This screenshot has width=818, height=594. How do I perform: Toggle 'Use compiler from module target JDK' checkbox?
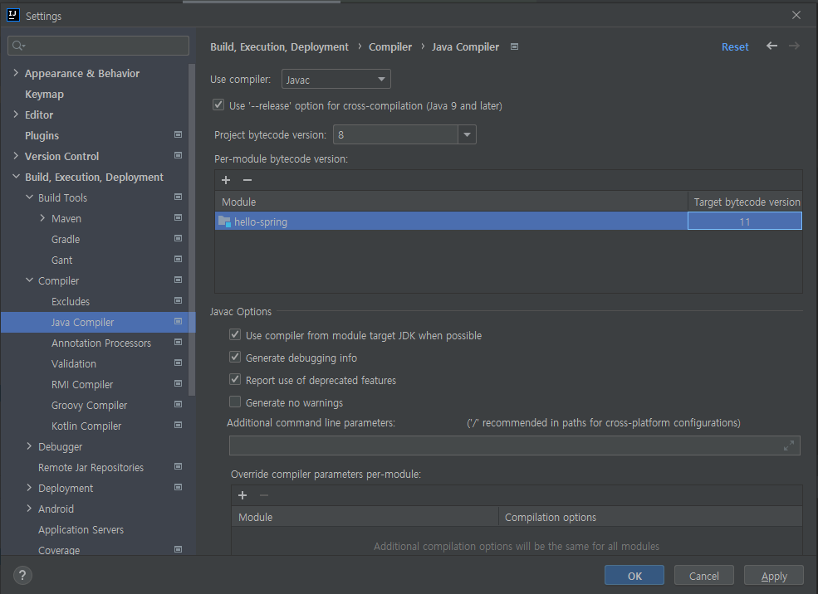(x=235, y=334)
